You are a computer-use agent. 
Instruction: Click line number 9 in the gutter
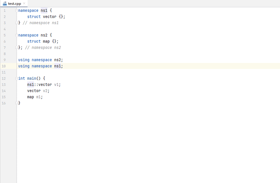(x=4, y=60)
